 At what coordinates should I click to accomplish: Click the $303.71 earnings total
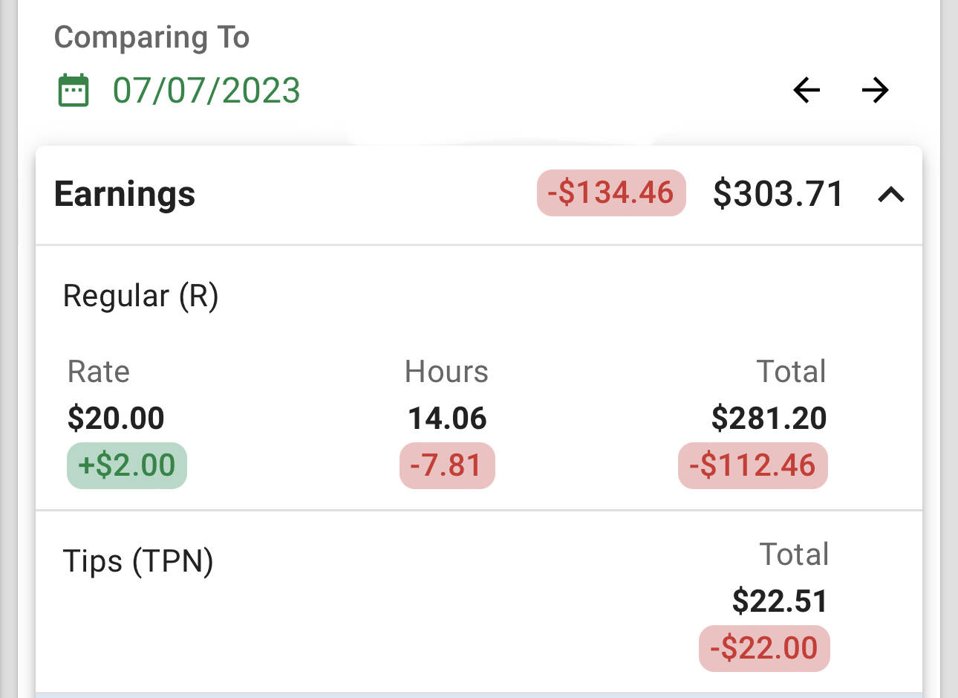[778, 193]
